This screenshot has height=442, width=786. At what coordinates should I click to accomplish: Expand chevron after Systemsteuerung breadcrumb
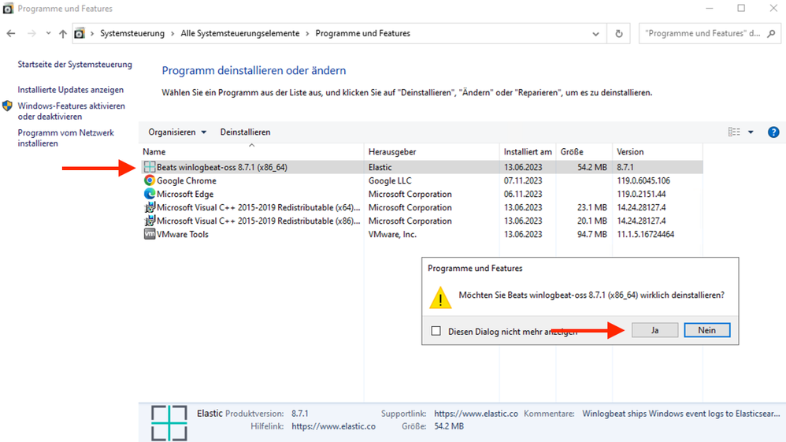coord(172,34)
